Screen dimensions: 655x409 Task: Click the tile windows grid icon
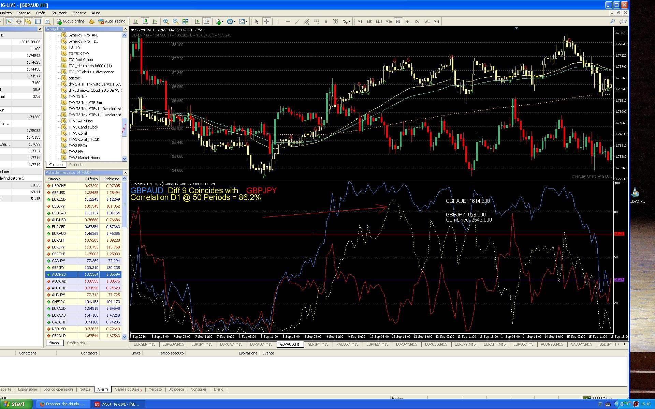click(185, 21)
